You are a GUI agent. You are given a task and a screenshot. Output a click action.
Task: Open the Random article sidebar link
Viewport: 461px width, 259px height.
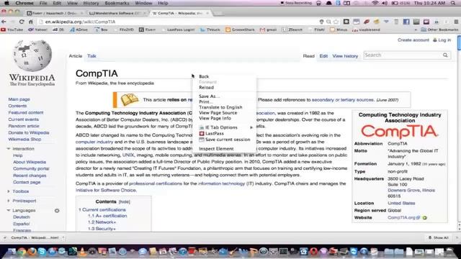coord(24,126)
